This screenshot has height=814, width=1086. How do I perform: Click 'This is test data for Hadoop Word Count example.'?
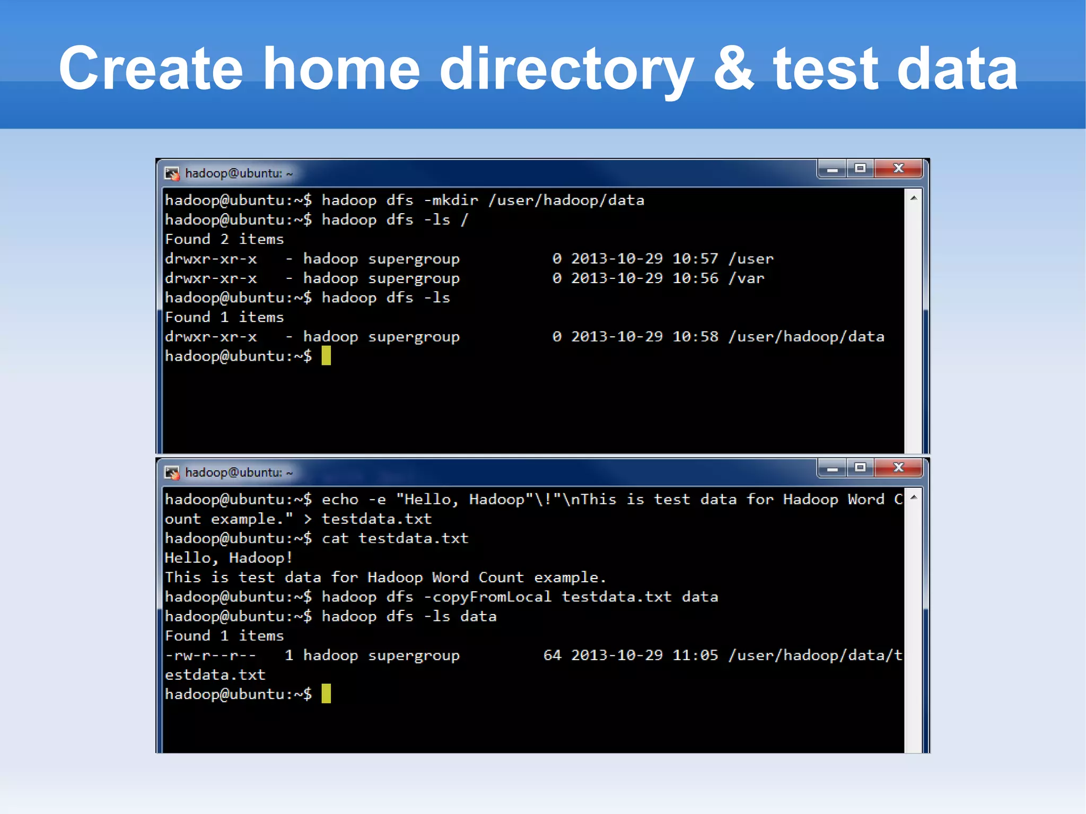386,578
